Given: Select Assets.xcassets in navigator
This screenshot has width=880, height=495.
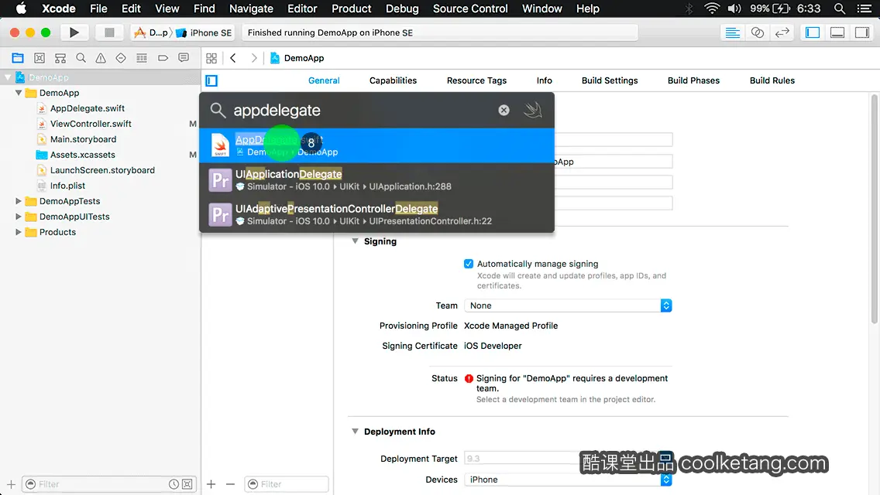Looking at the screenshot, I should (82, 154).
